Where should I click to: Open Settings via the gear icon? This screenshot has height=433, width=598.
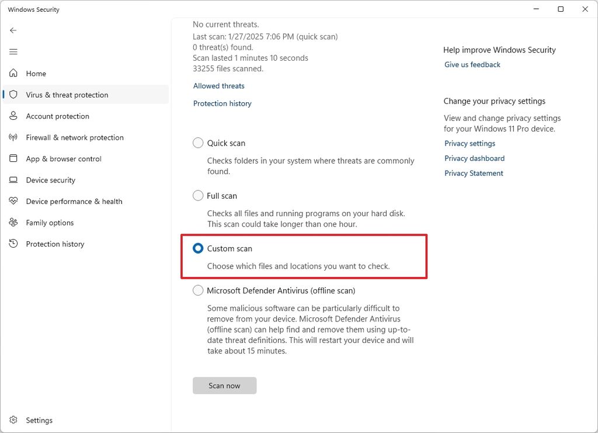[13, 420]
